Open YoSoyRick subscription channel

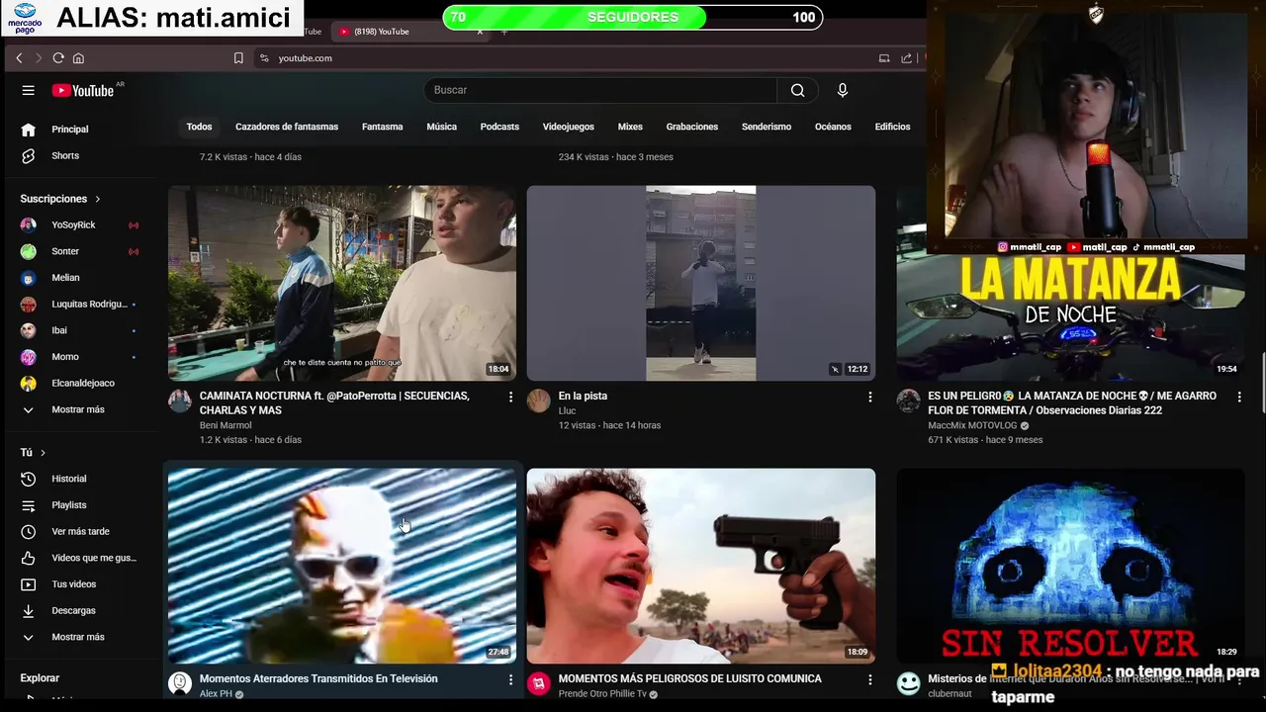tap(80, 225)
